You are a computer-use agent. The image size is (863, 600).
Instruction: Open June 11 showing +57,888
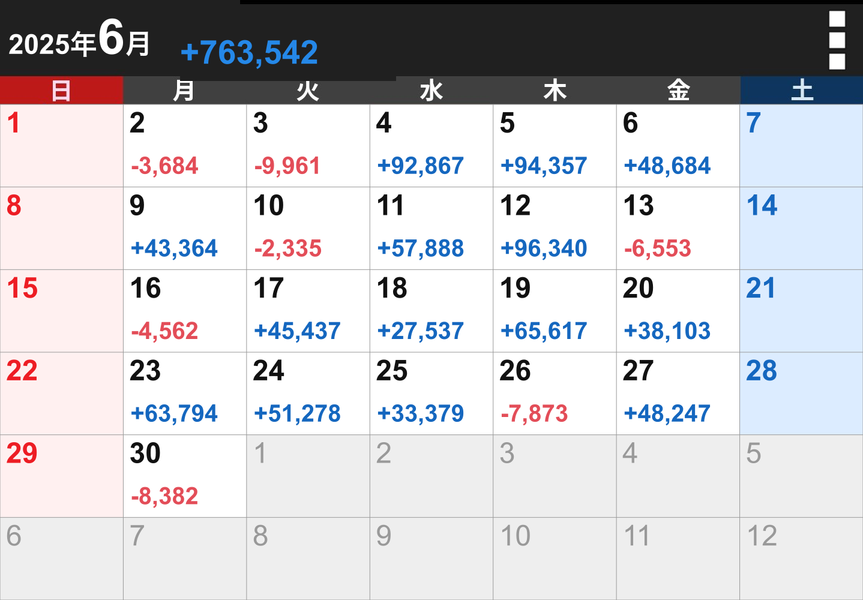431,229
